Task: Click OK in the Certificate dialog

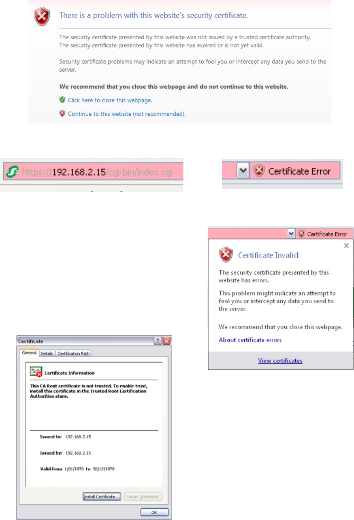Action: pyautogui.click(x=154, y=512)
